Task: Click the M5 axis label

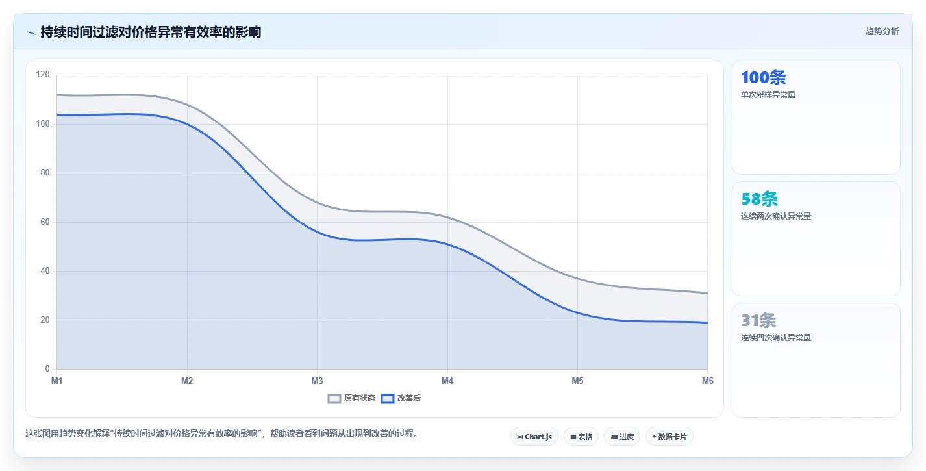Action: tap(577, 381)
